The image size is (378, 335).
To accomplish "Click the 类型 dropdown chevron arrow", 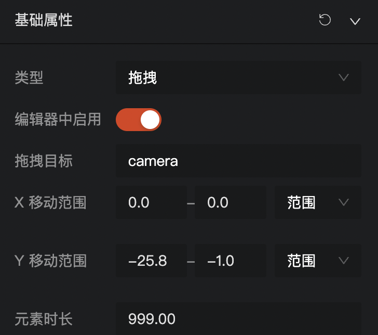I will point(344,78).
